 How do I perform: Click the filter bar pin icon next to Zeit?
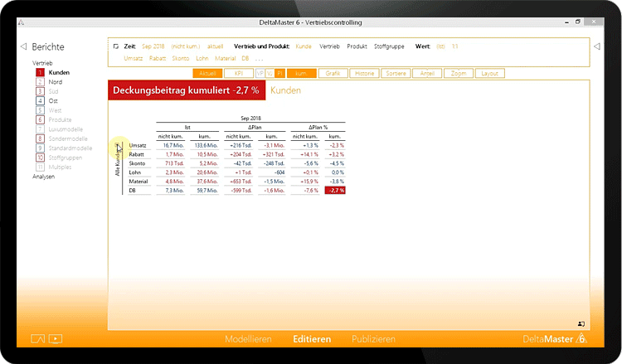click(x=116, y=46)
